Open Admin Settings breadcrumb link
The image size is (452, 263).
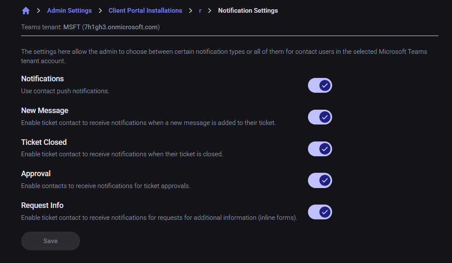pos(69,11)
